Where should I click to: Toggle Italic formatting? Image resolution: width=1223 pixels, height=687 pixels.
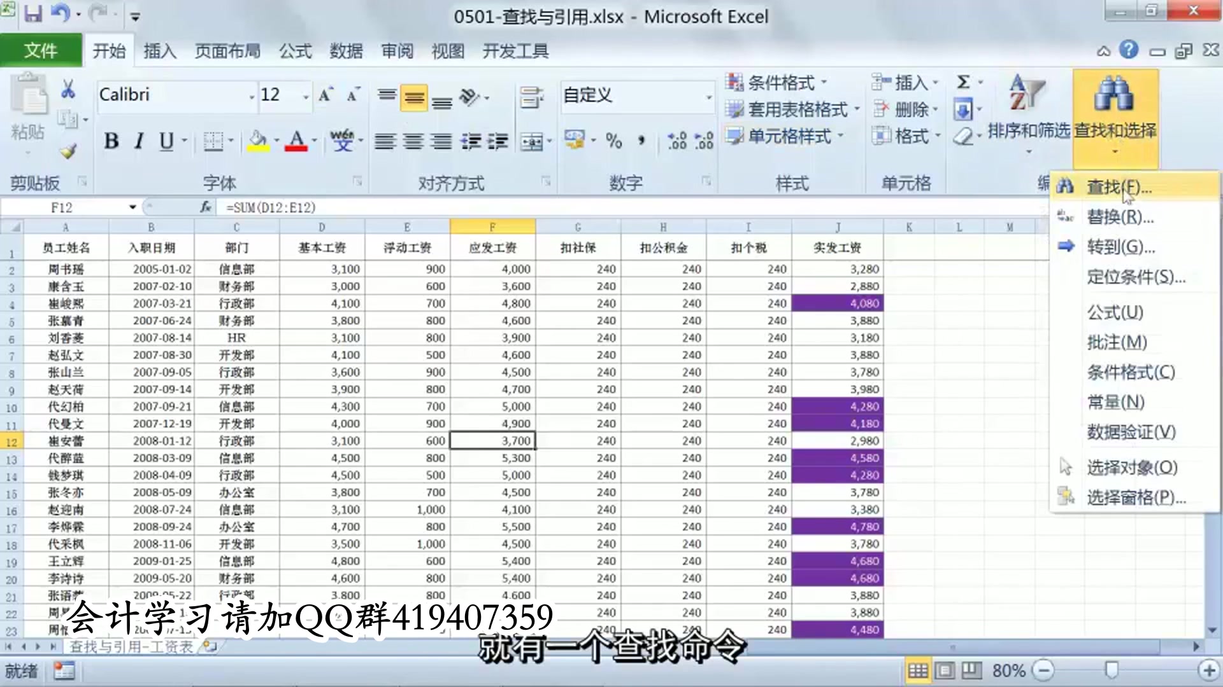pyautogui.click(x=138, y=142)
